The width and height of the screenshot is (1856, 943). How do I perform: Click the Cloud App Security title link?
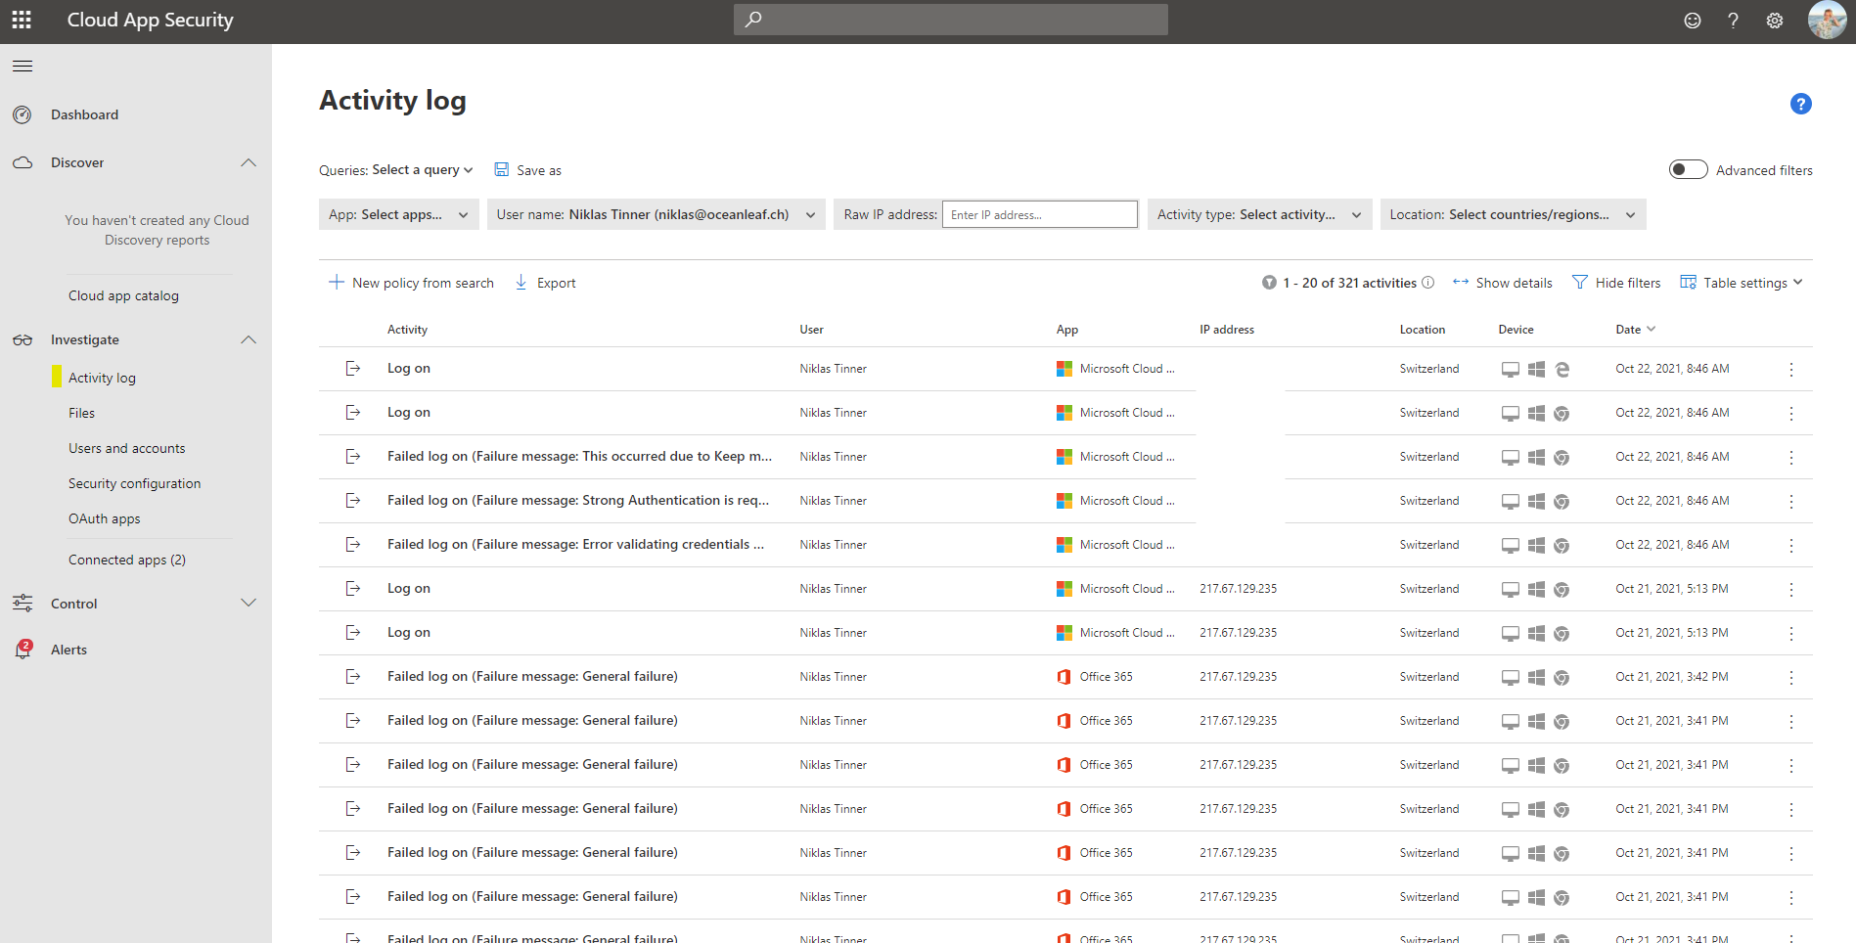[x=150, y=20]
